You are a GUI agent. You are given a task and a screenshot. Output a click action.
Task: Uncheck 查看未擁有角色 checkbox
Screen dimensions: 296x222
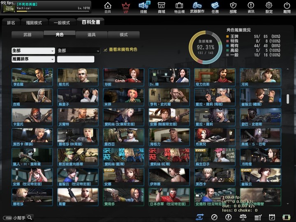pyautogui.click(x=106, y=50)
